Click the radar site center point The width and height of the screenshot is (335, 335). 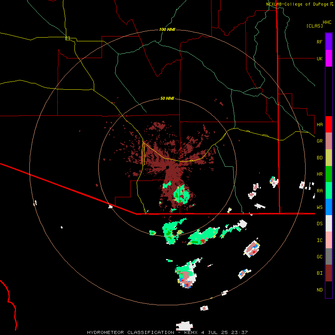tap(167, 167)
